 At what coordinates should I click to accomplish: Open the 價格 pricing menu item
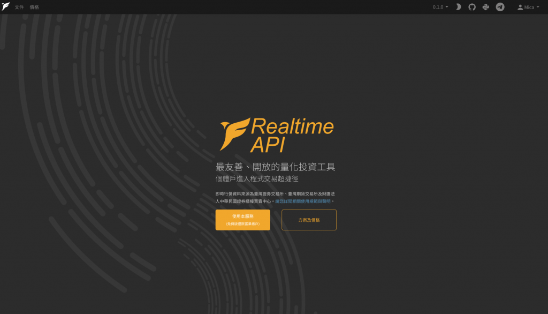click(x=34, y=7)
